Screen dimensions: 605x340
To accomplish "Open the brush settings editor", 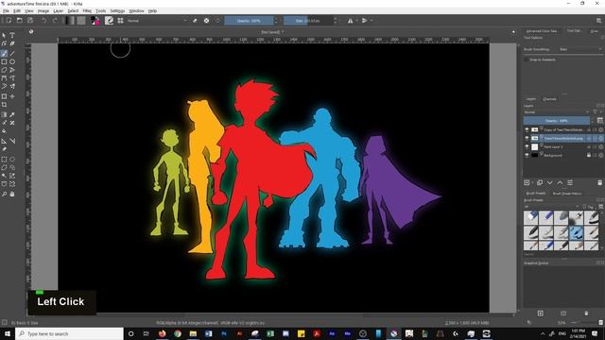I will pos(110,21).
